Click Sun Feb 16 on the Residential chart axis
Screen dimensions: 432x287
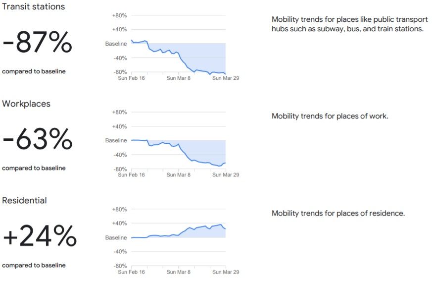pos(132,272)
